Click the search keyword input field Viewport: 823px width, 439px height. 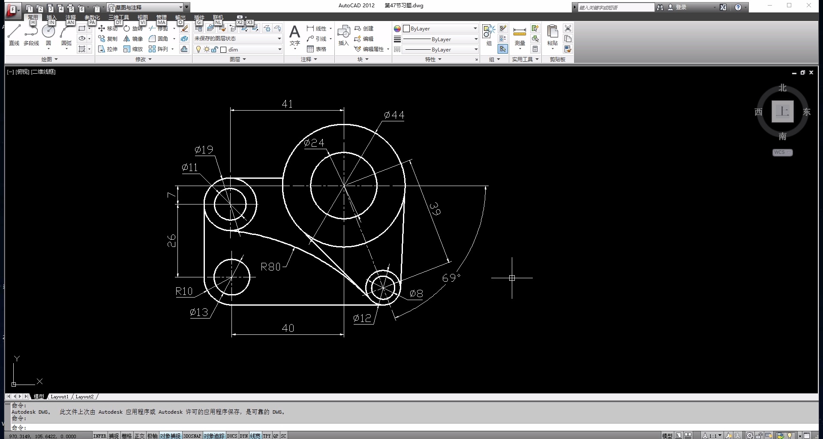[x=616, y=7]
